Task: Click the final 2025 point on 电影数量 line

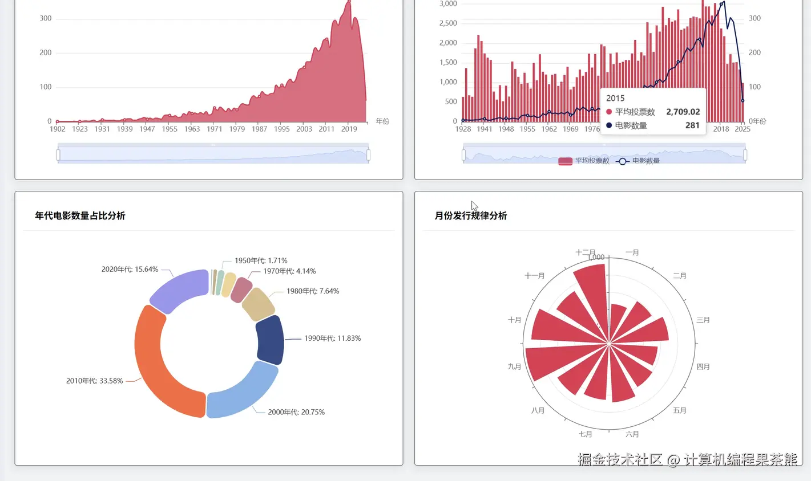Action: tap(743, 101)
